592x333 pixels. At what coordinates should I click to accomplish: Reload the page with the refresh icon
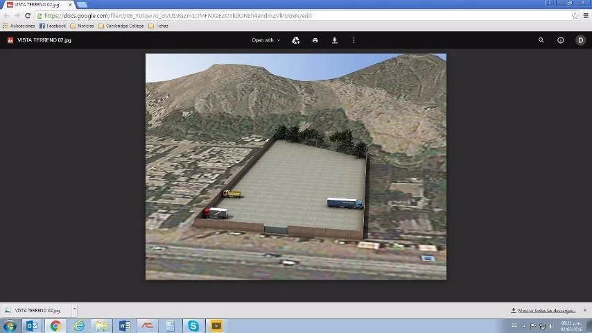pyautogui.click(x=28, y=15)
